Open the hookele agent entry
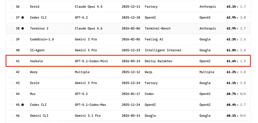258x123 pixels. (36, 61)
